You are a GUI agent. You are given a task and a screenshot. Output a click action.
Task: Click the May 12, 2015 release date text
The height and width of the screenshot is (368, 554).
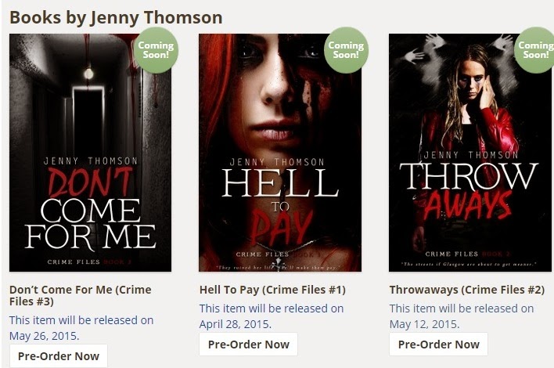pos(424,324)
